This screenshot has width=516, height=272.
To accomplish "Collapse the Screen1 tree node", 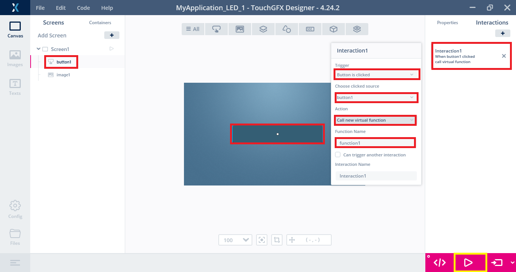I will point(39,49).
